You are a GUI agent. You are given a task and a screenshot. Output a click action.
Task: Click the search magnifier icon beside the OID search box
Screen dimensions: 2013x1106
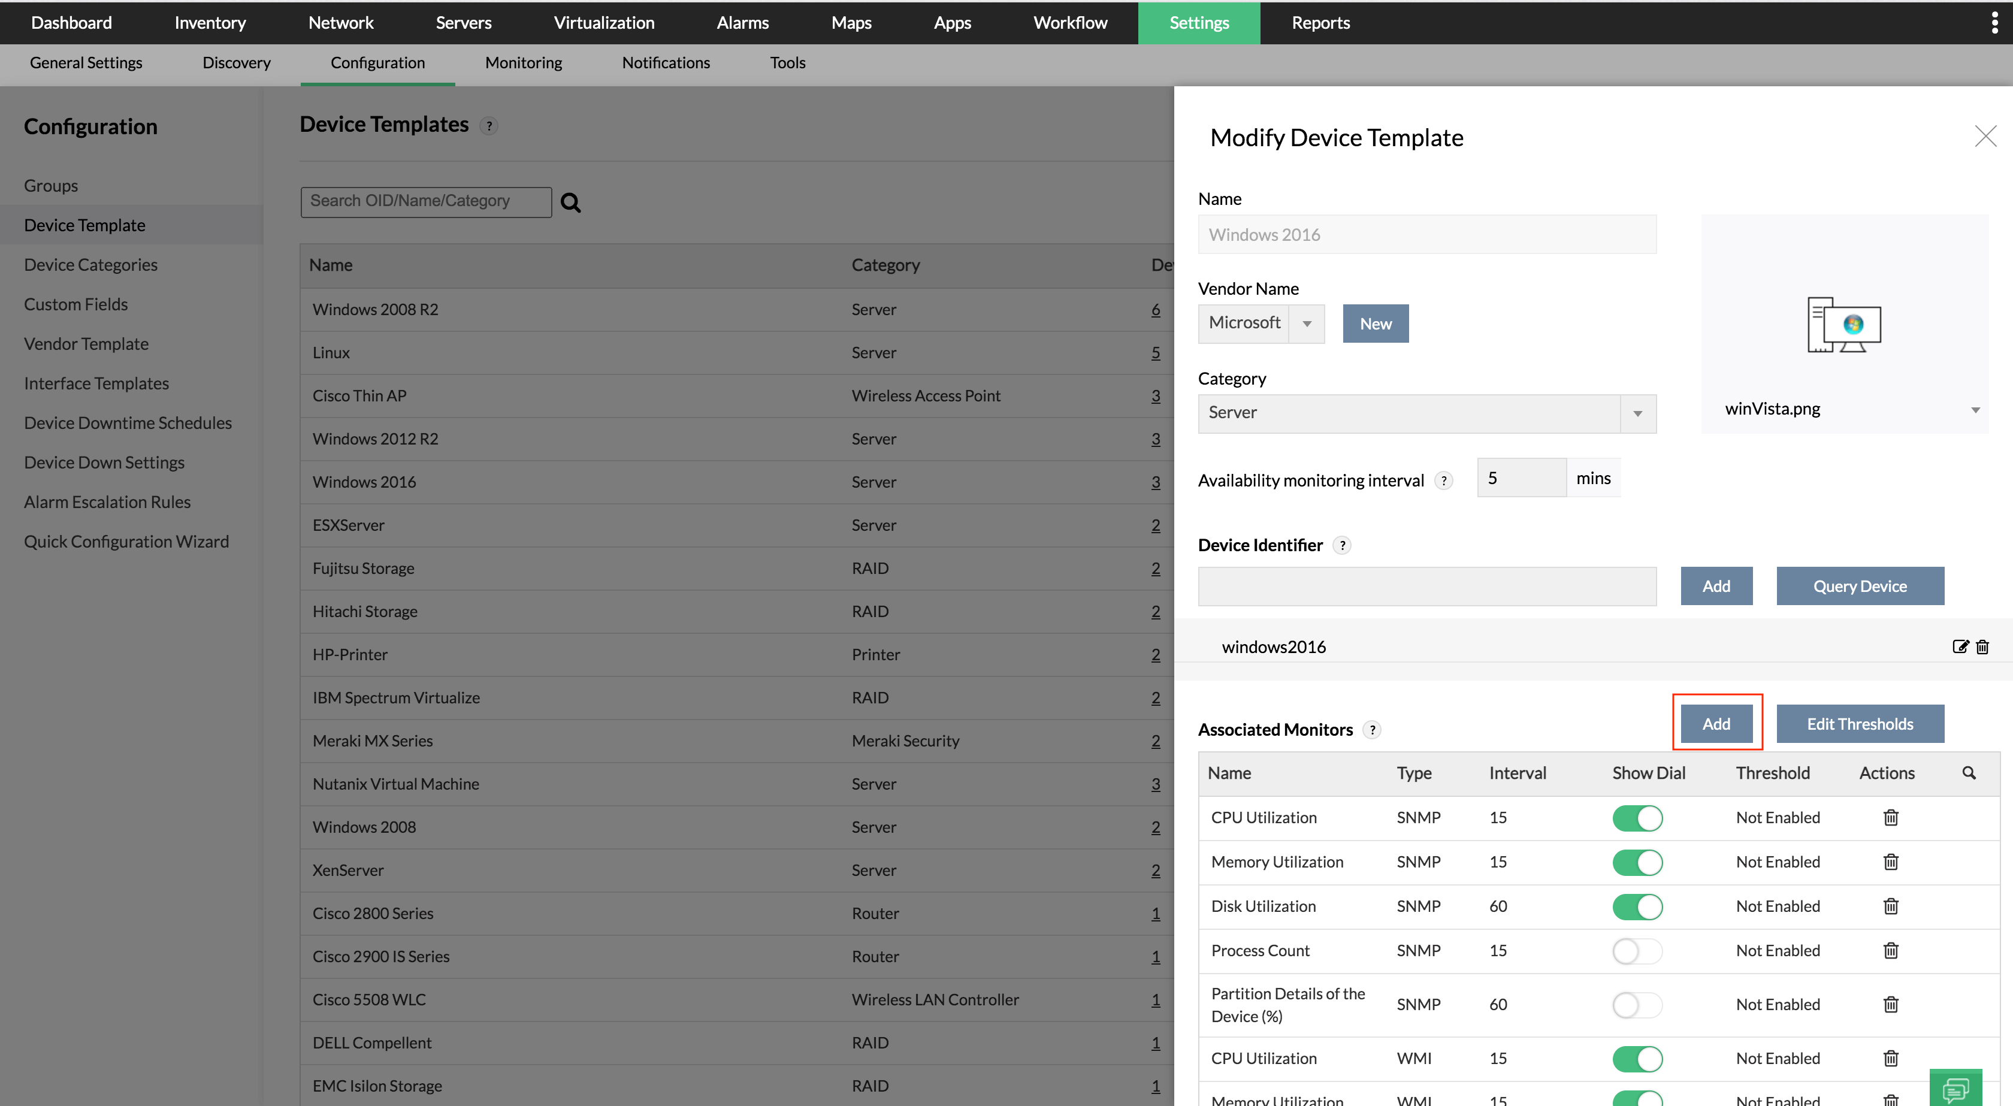coord(570,203)
